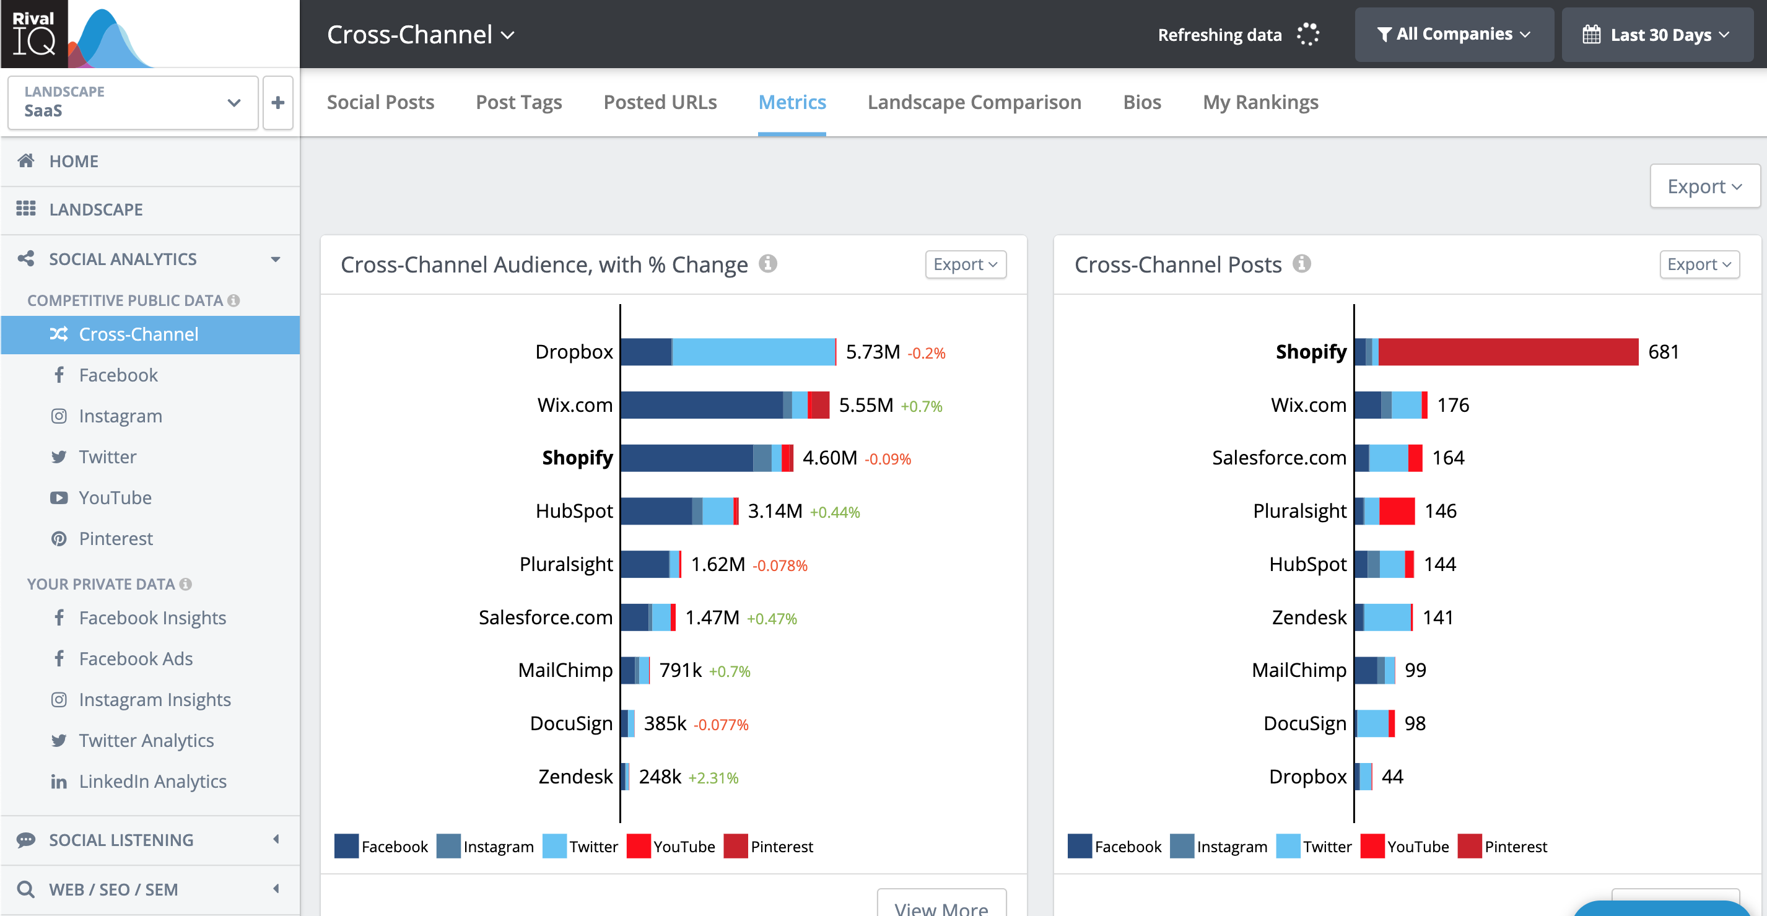This screenshot has width=1767, height=916.
Task: Expand the Web / SEO / SEM section arrow
Action: coord(276,889)
